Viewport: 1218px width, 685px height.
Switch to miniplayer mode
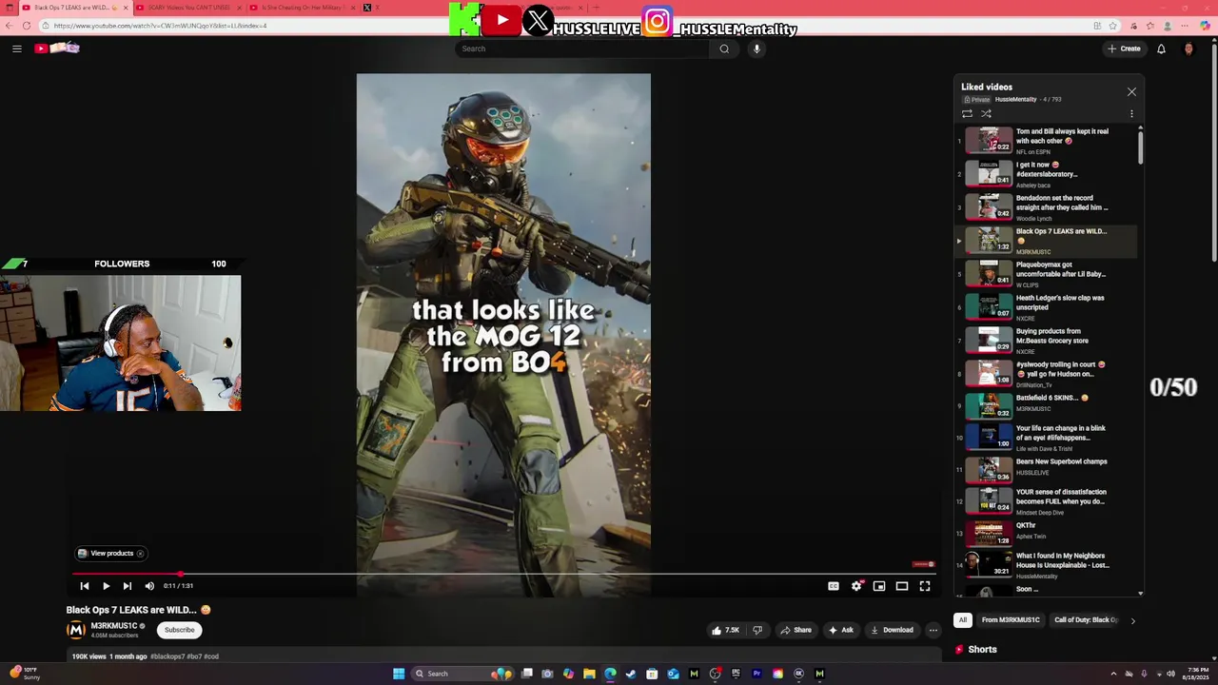(x=879, y=586)
